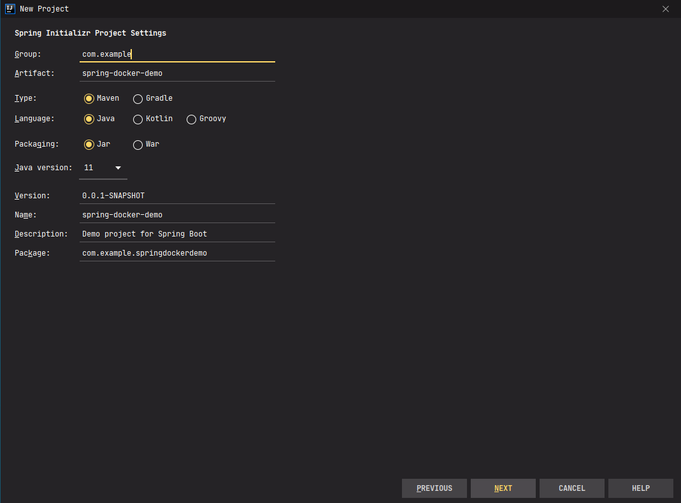The image size is (681, 503).
Task: Select the Gradle project type
Action: (153, 98)
